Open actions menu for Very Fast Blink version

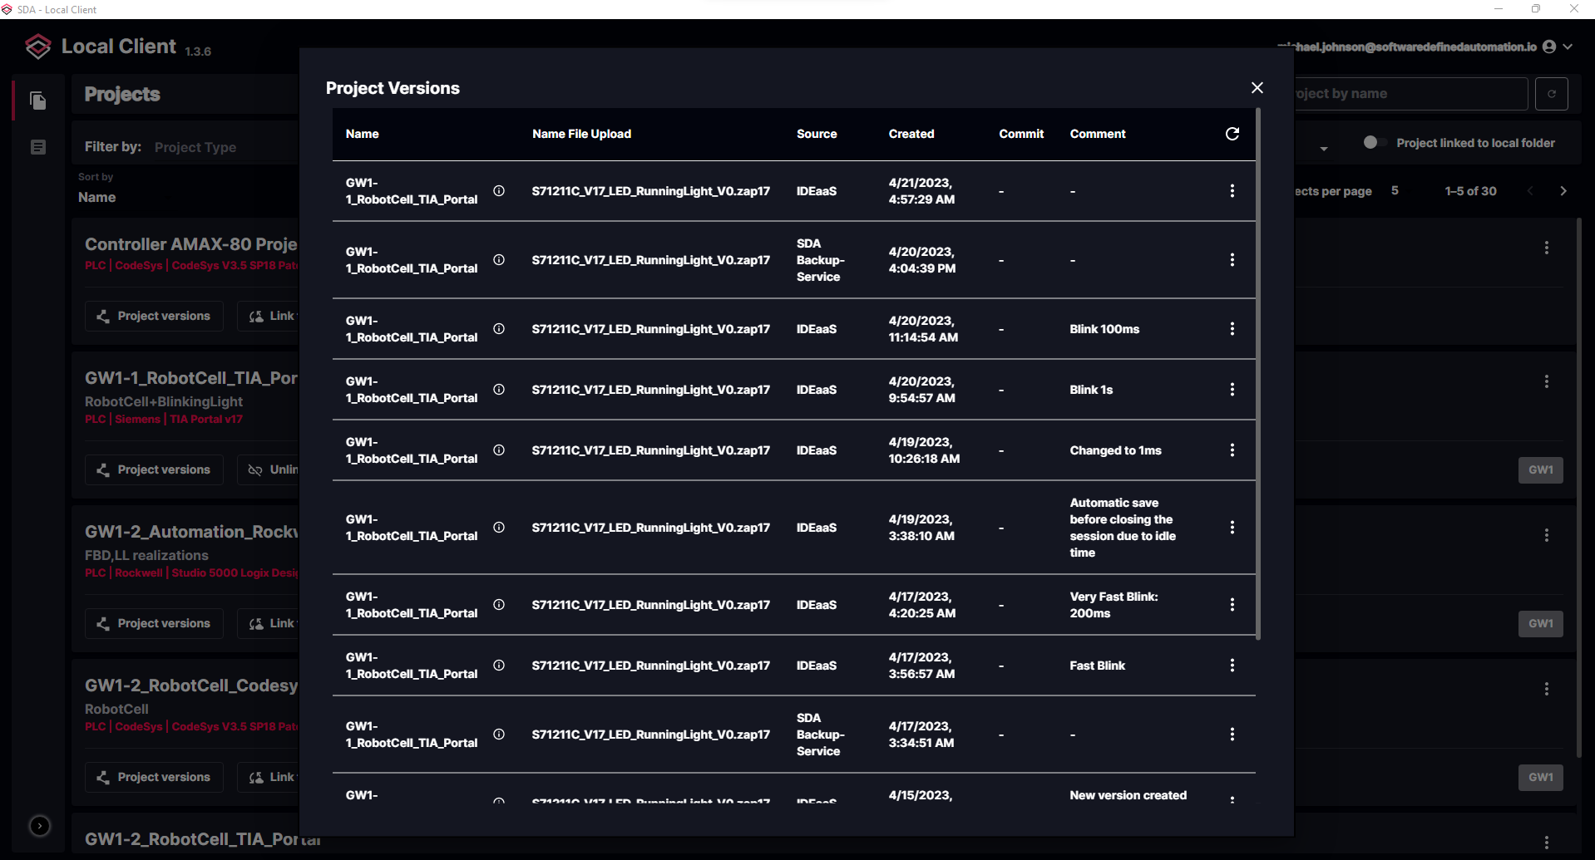pyautogui.click(x=1232, y=605)
